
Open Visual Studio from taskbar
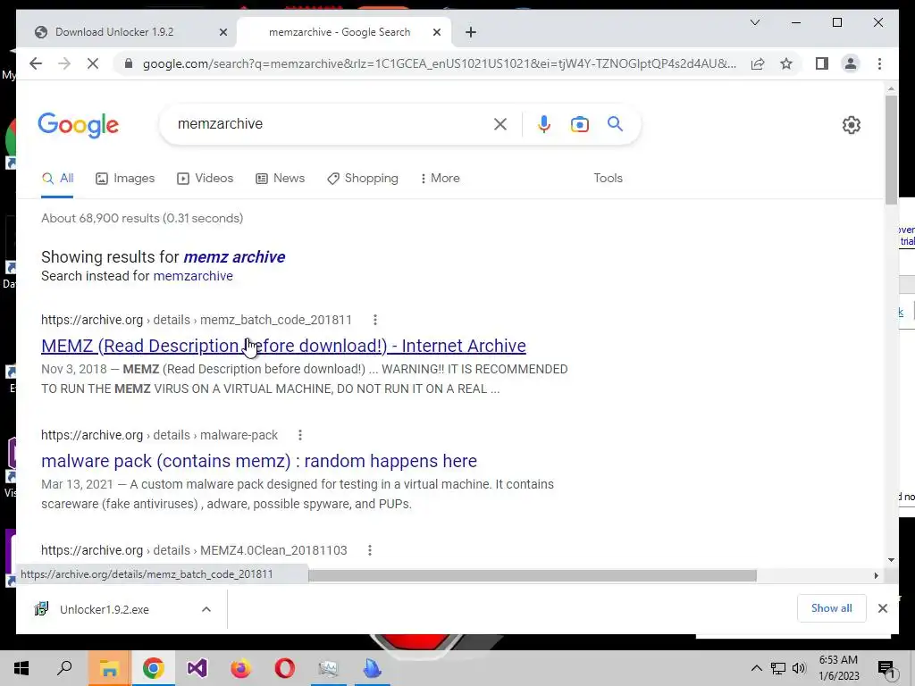(197, 668)
